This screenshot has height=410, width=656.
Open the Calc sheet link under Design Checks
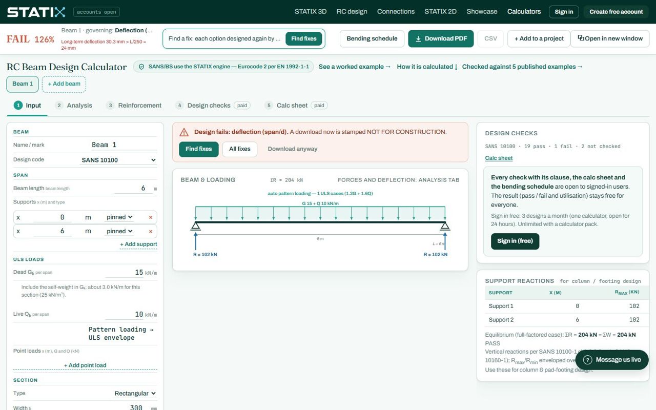click(x=499, y=158)
